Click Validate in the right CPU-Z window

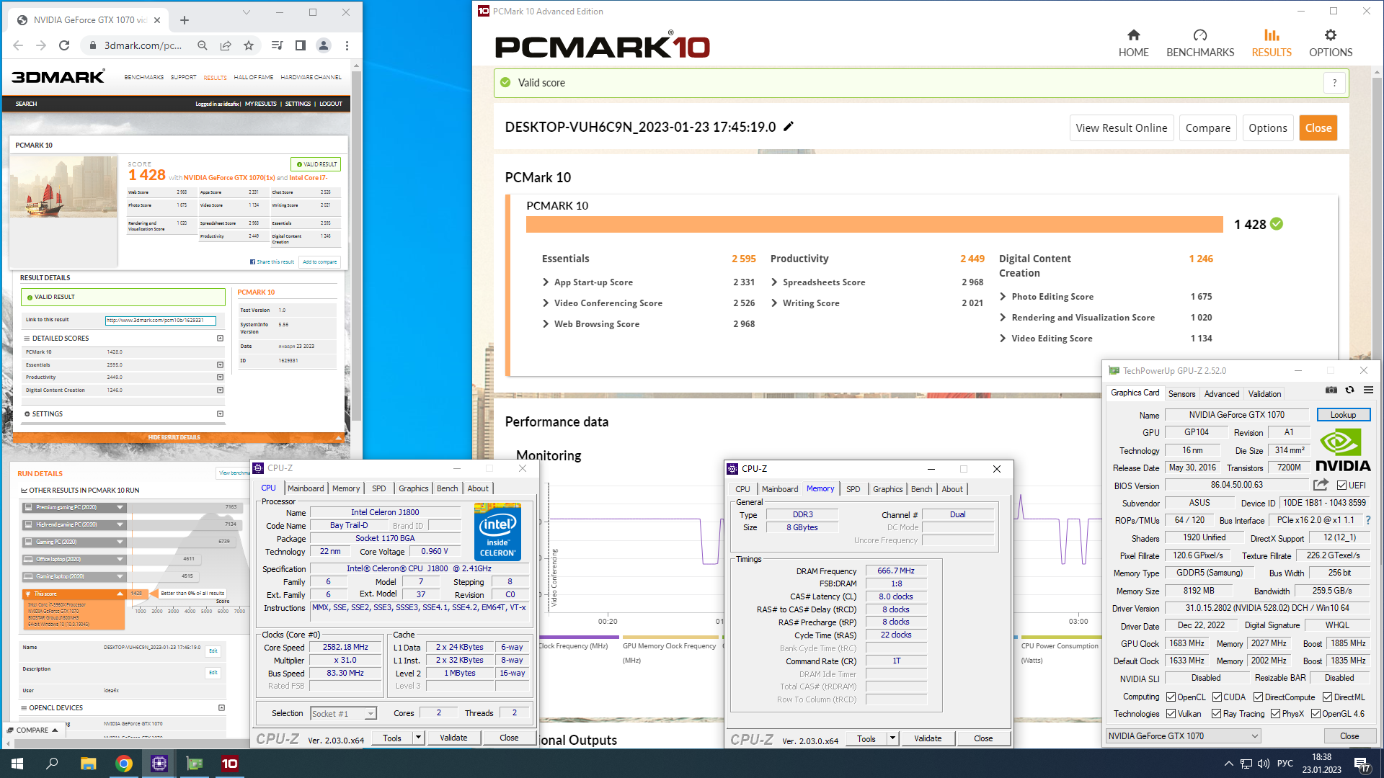[928, 738]
